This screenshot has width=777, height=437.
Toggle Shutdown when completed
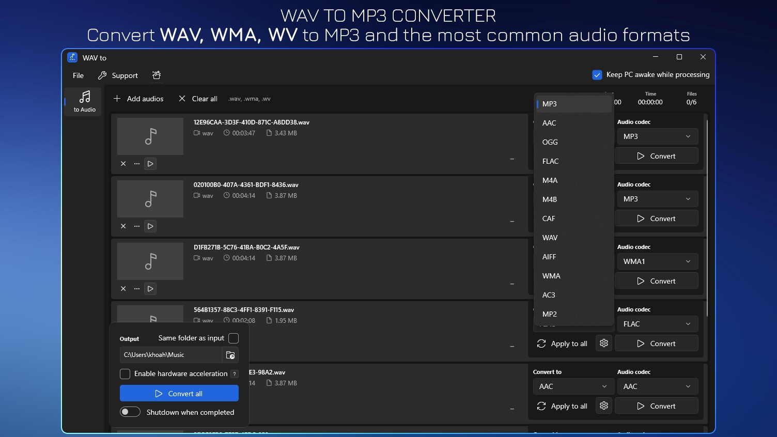130,412
